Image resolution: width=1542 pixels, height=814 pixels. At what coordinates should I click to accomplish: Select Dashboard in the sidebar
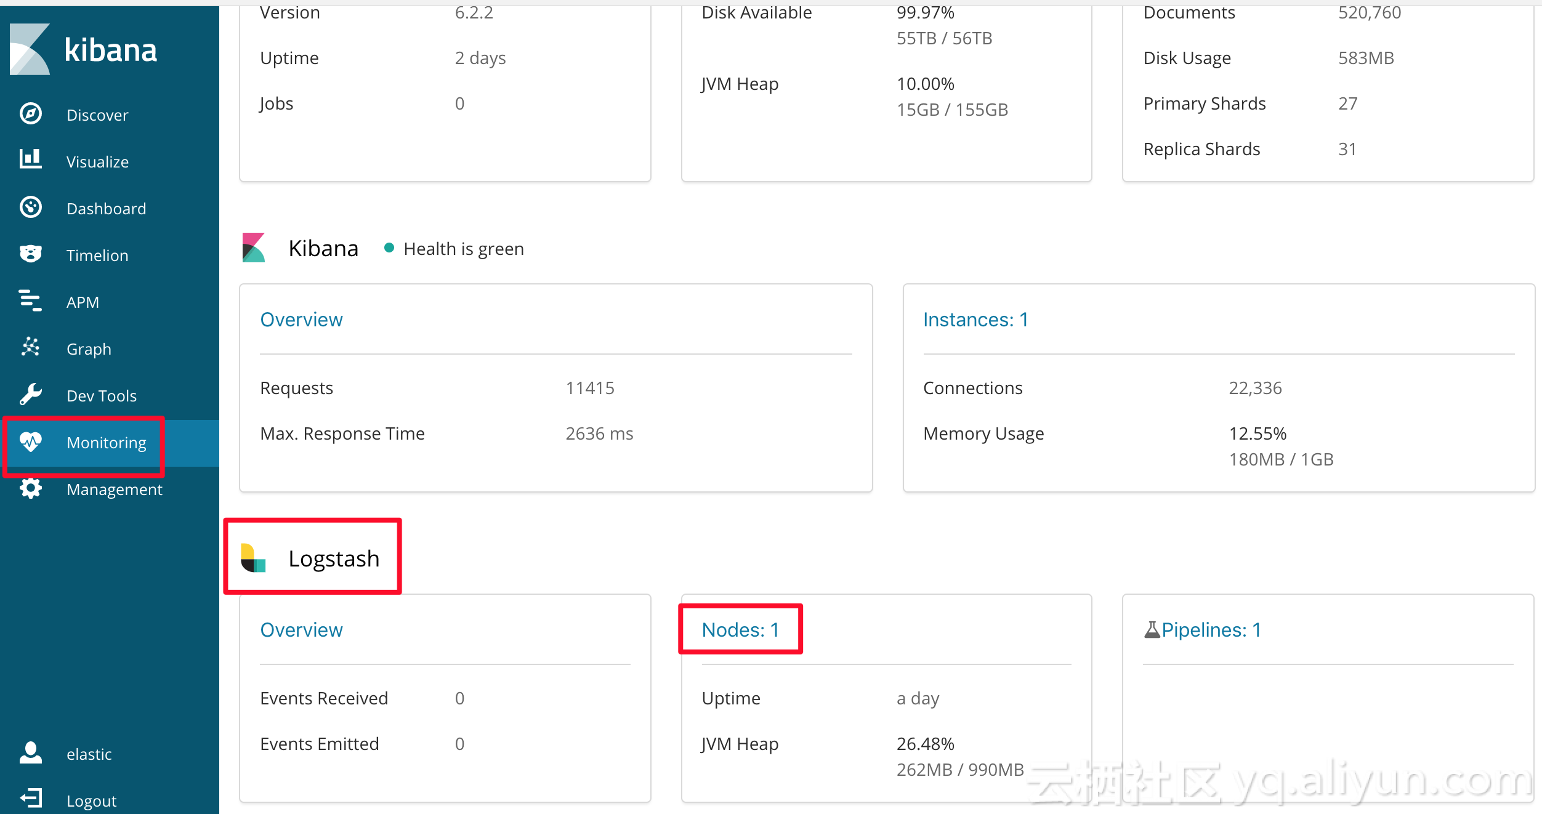tap(106, 209)
